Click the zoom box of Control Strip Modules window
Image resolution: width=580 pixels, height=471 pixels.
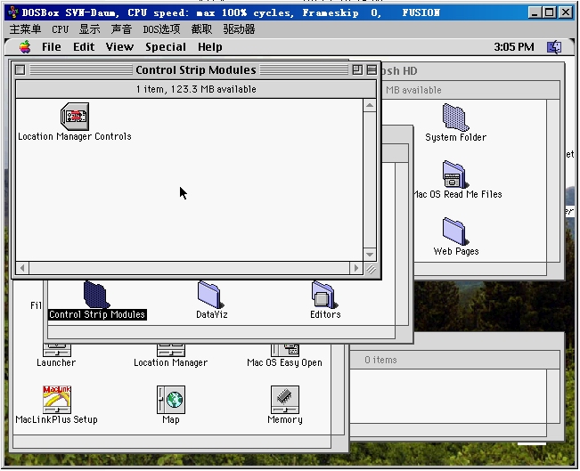pos(357,69)
